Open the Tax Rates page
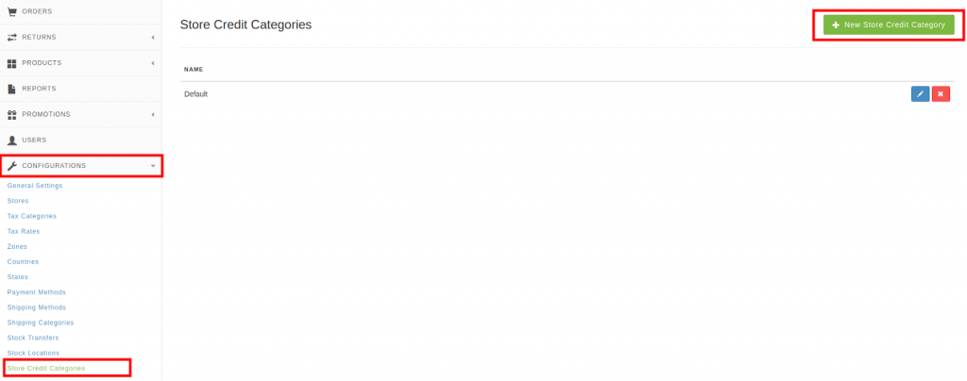 (24, 231)
